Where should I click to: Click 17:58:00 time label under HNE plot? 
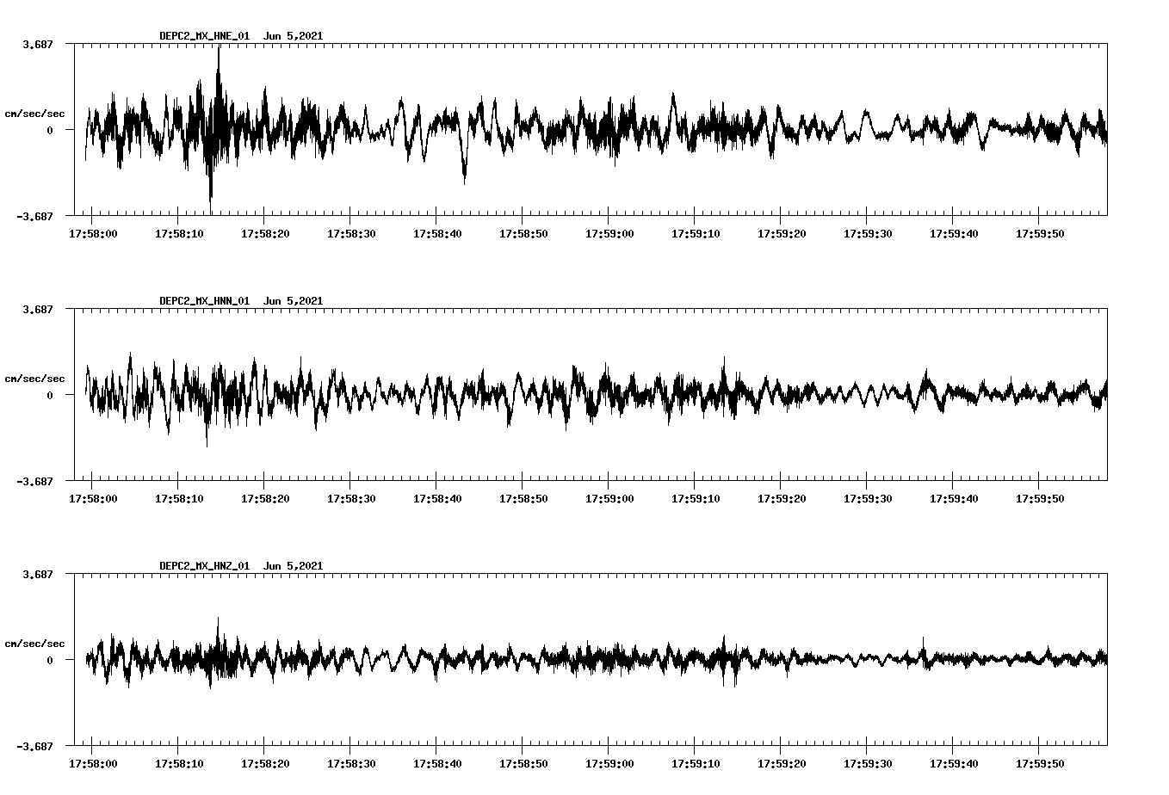tap(93, 233)
